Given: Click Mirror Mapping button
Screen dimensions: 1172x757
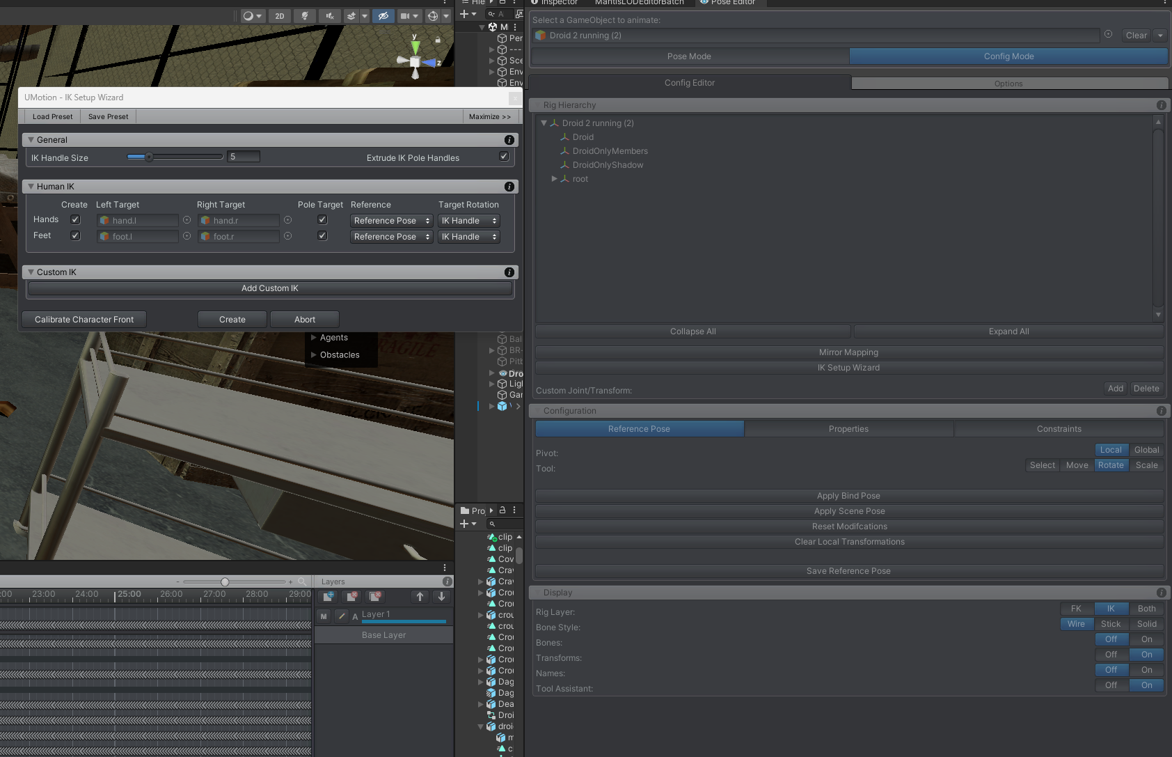Looking at the screenshot, I should point(848,352).
